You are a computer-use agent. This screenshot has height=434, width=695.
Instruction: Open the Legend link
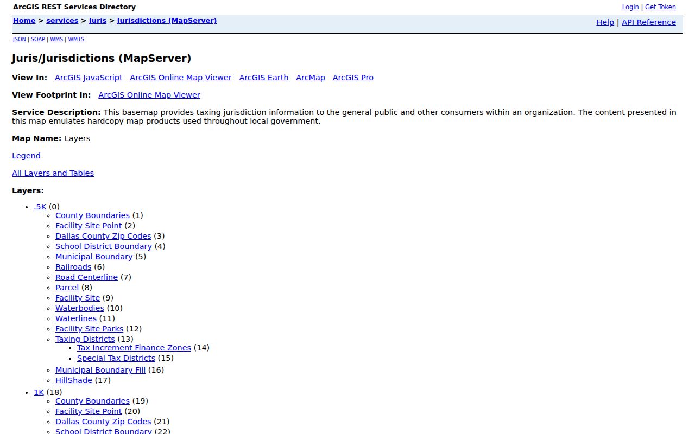coord(26,156)
